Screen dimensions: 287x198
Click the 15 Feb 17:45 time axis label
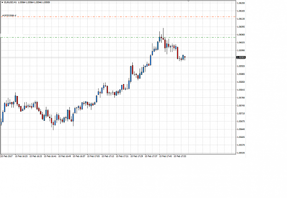click(166, 156)
